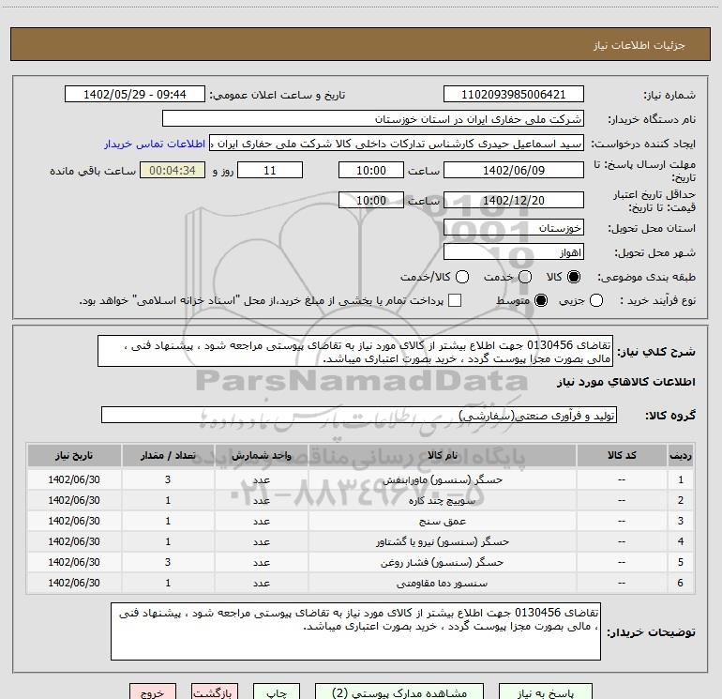Click the نام دستگاه خریدار field
This screenshot has width=722, height=699.
372,119
